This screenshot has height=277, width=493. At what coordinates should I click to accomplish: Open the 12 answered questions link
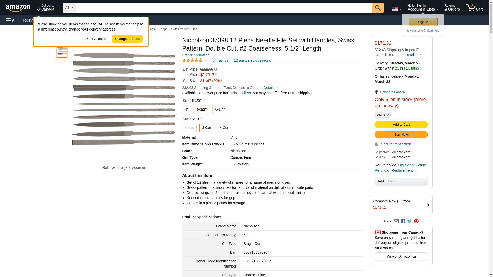pyautogui.click(x=252, y=61)
